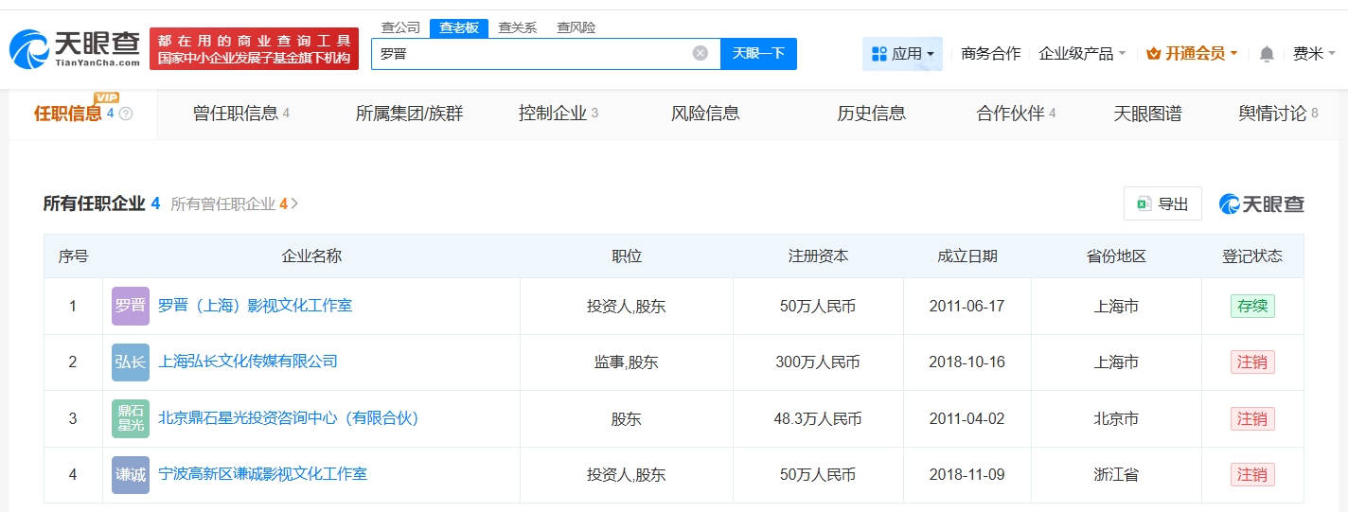Screen dimensions: 1348x512
Task: Expand the 企业级产品 dropdown
Action: (x=1082, y=54)
